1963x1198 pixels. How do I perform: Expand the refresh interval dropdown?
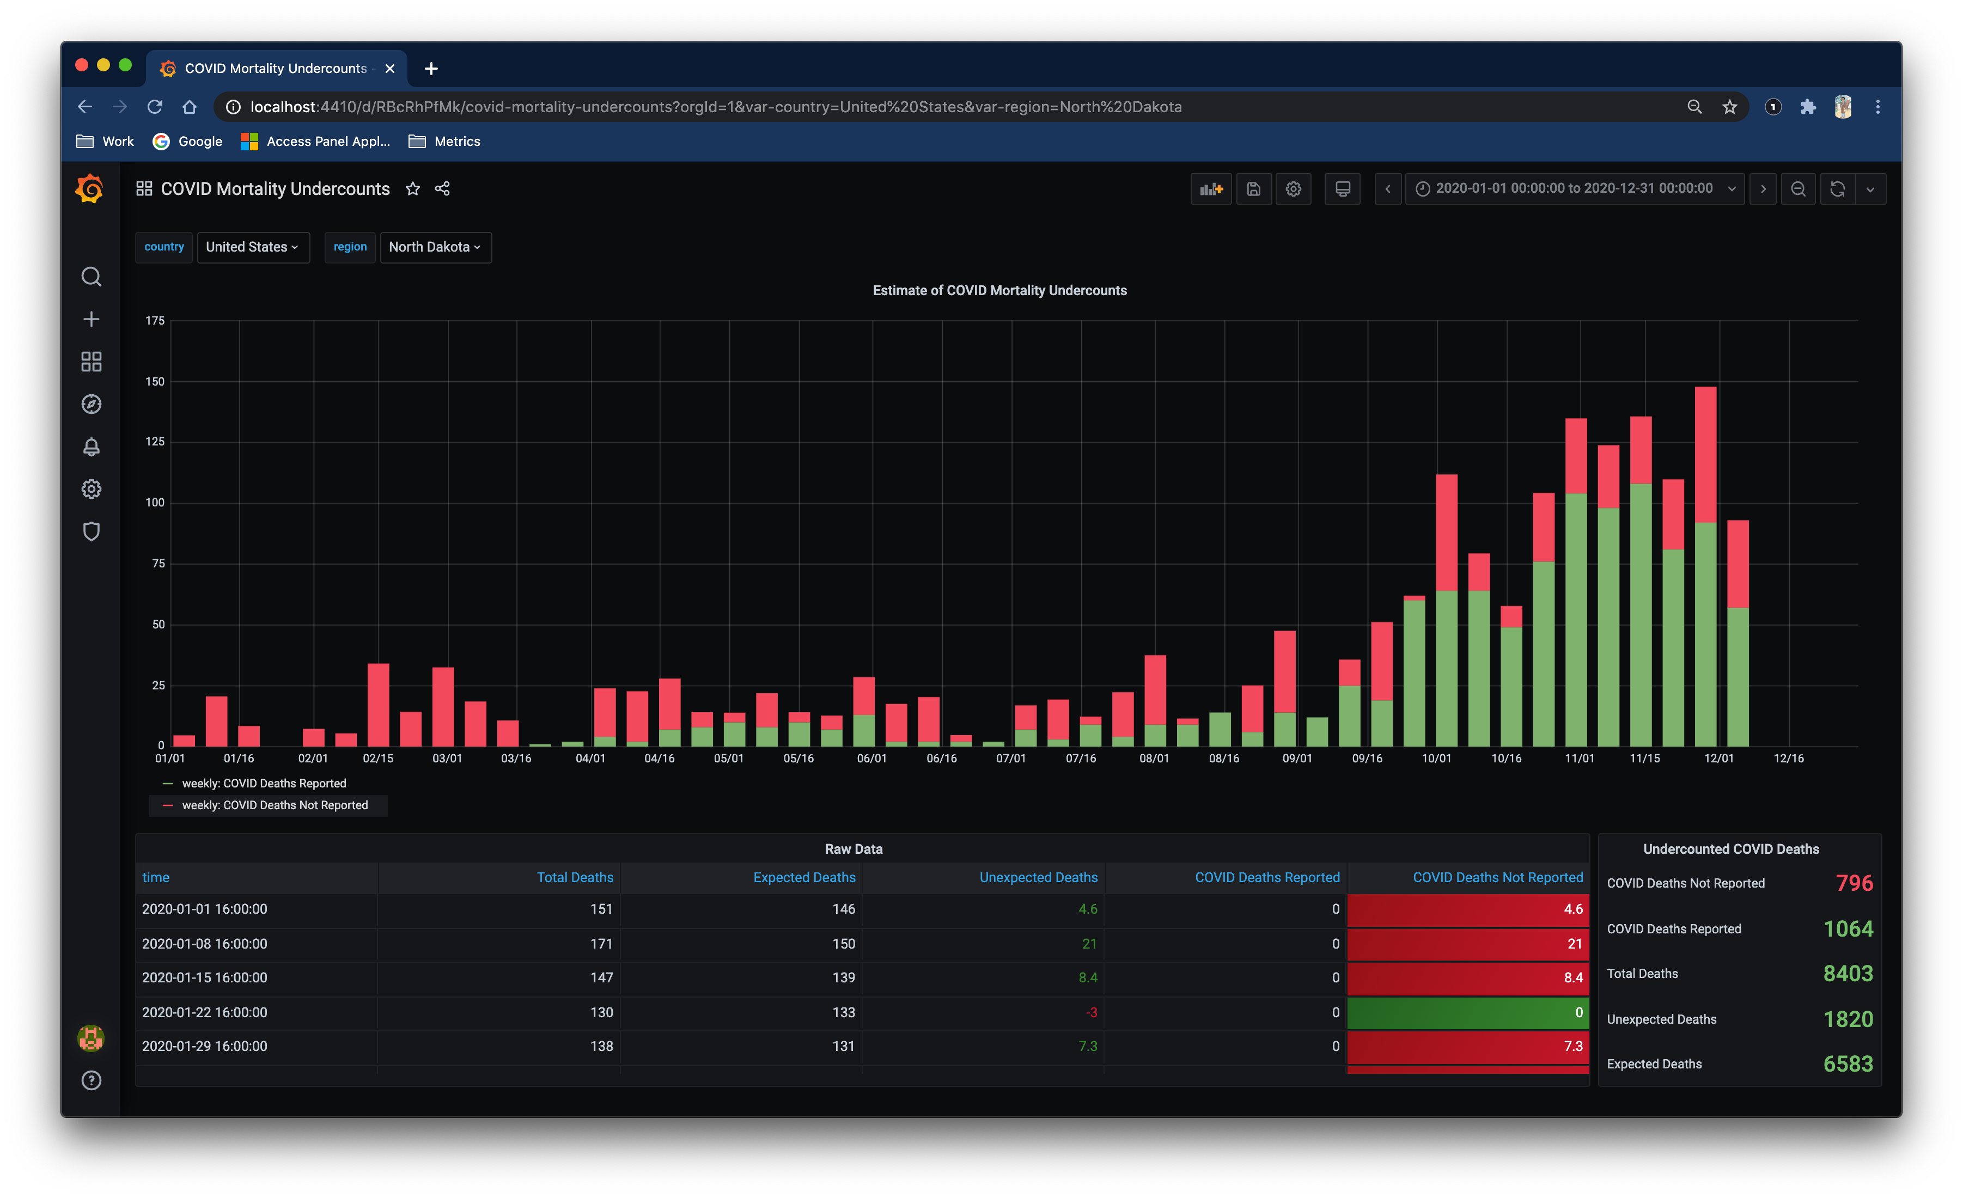(x=1870, y=189)
